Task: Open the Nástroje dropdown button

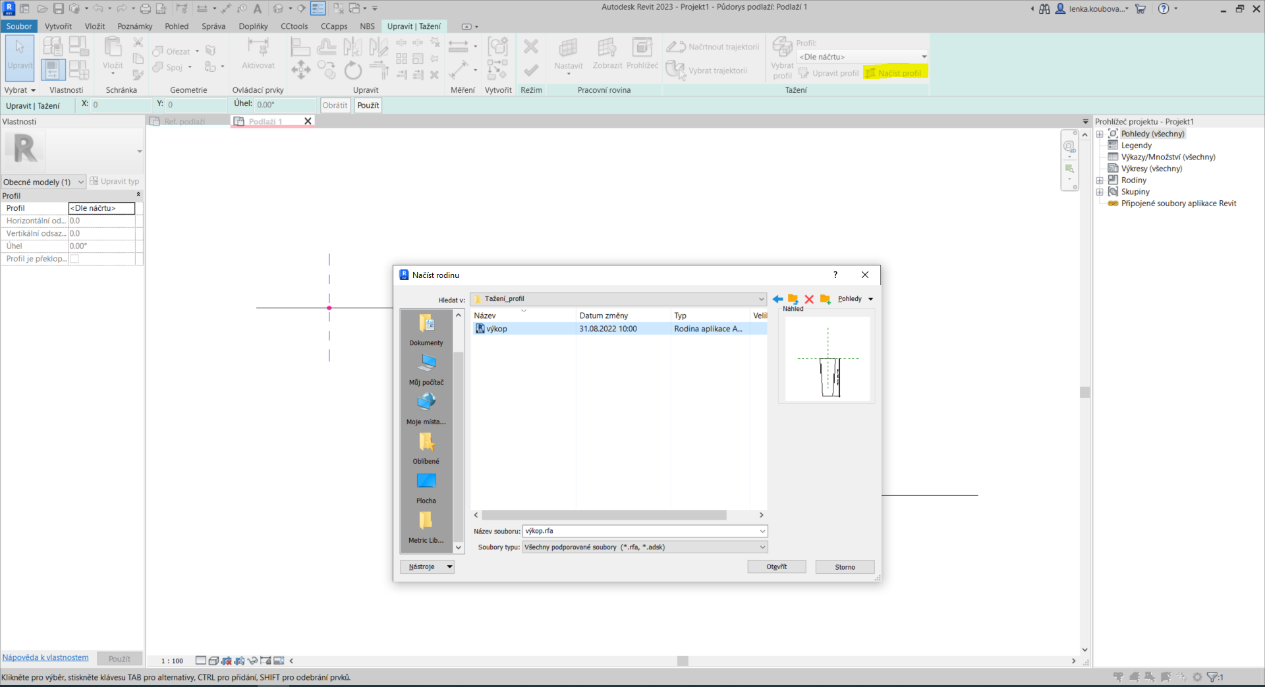Action: [427, 566]
